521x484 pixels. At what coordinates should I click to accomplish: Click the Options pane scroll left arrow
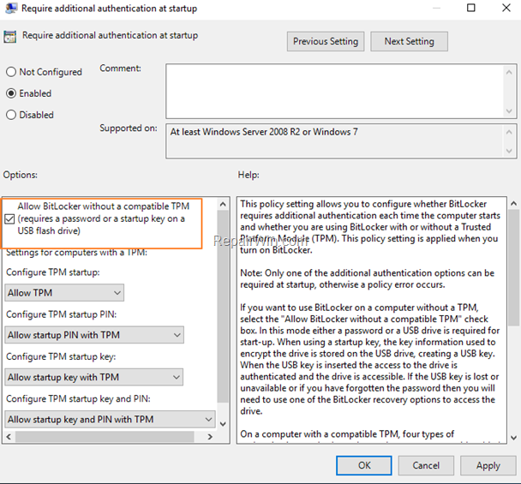coord(9,437)
